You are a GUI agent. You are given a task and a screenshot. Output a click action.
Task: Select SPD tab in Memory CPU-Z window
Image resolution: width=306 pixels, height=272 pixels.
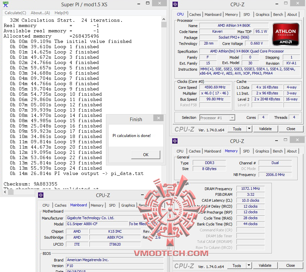point(246,151)
